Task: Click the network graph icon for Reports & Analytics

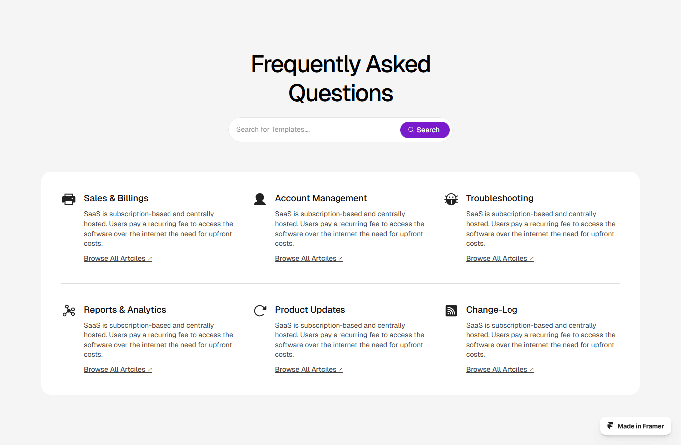Action: coord(69,311)
